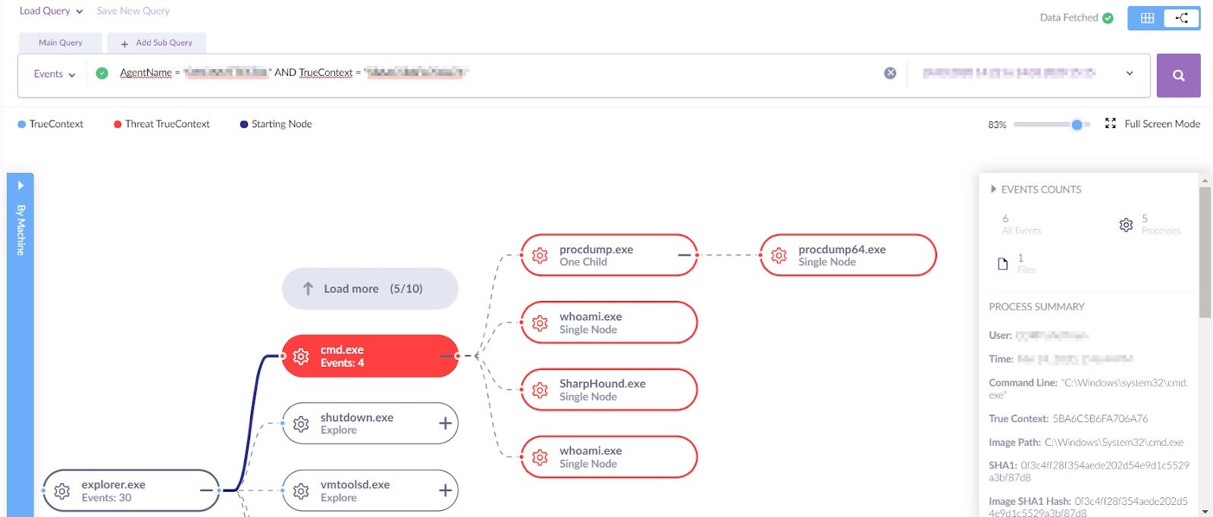Viewport: 1213px width, 517px height.
Task: Clear the query with the X icon
Action: [890, 73]
